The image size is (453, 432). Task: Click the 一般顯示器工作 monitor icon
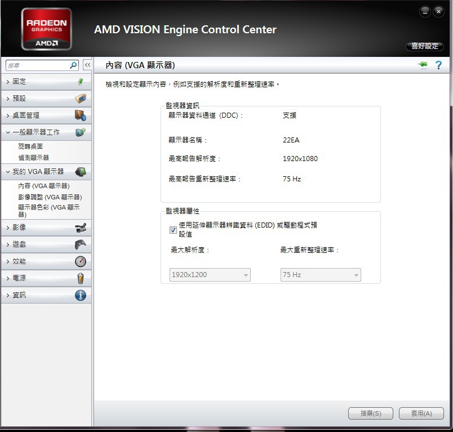(x=81, y=132)
